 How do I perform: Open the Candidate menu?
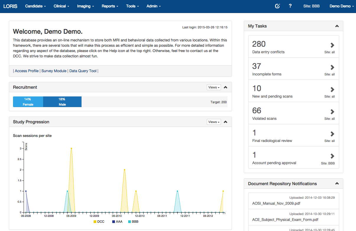click(35, 6)
